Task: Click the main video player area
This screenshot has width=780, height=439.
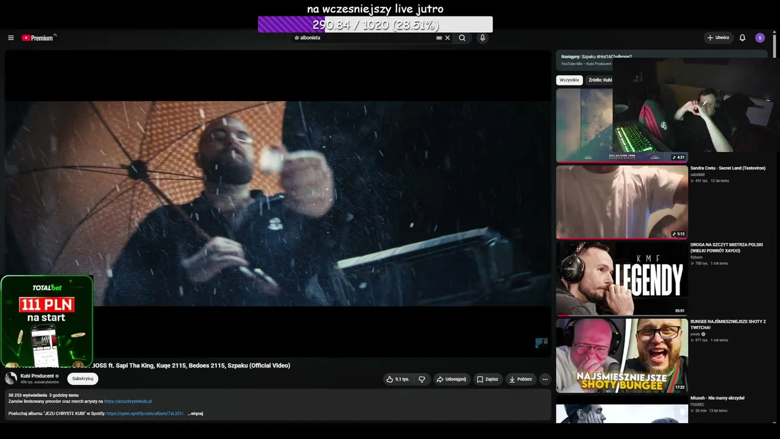Action: (x=278, y=204)
